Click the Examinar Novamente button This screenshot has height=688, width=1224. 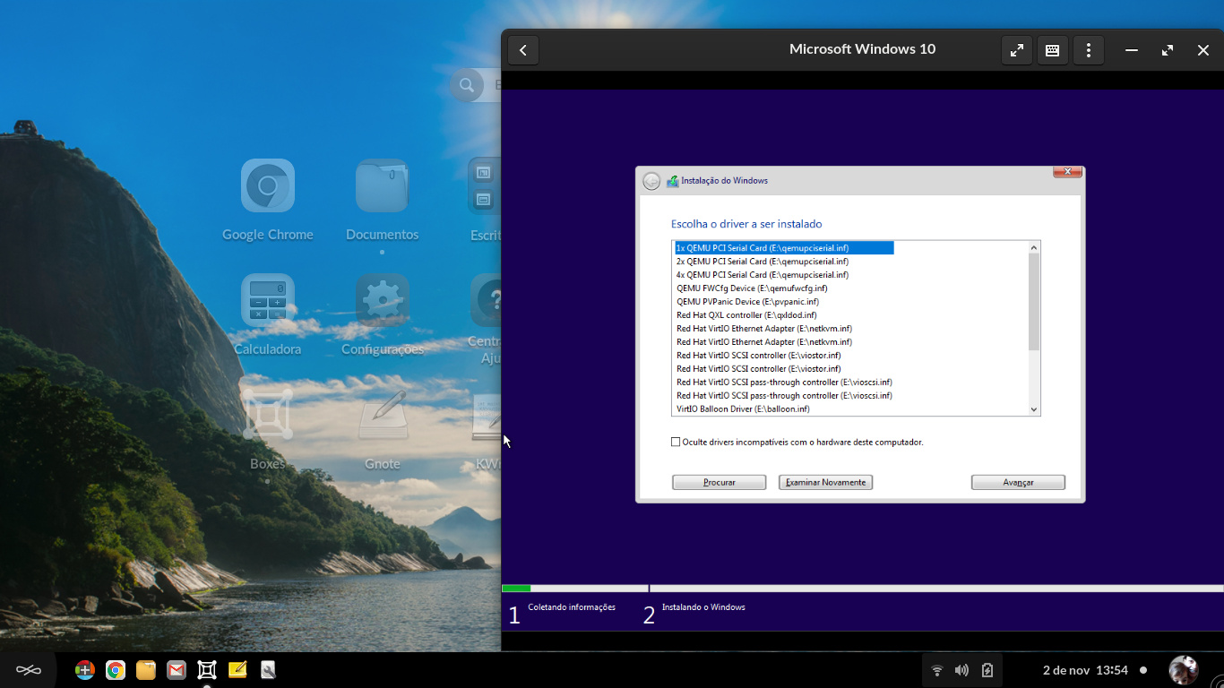825,482
